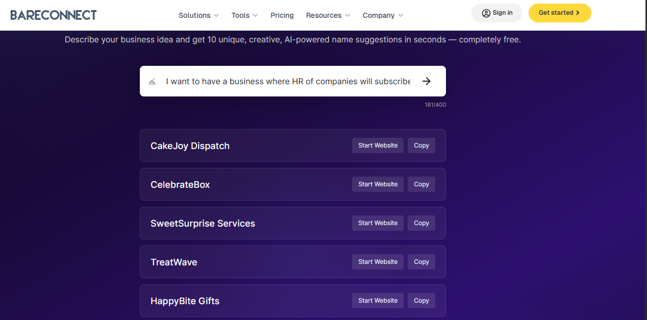Copy the HappyBite Gifts name
The image size is (647, 320).
point(421,300)
